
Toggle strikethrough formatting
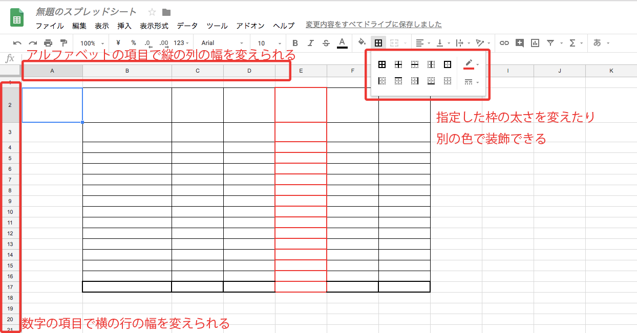click(x=326, y=43)
